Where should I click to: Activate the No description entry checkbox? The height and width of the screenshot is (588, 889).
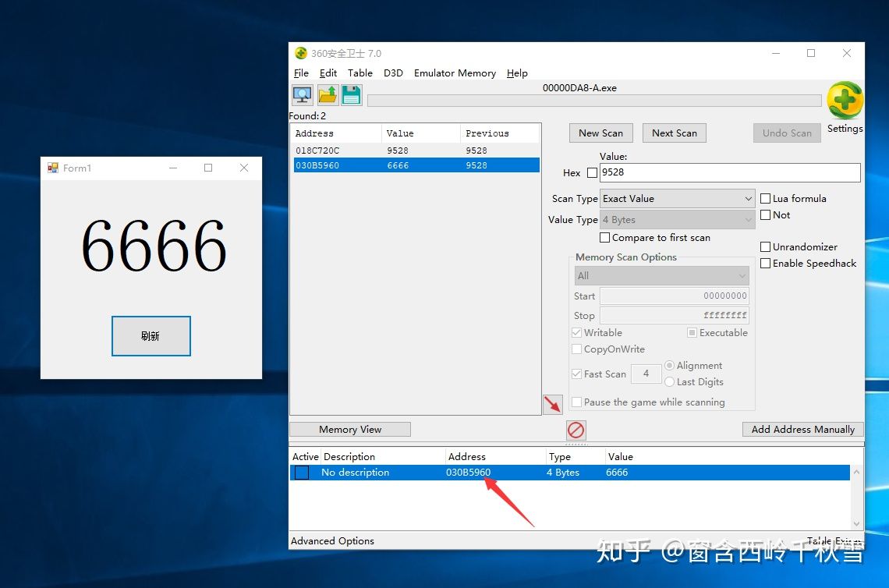tap(302, 473)
